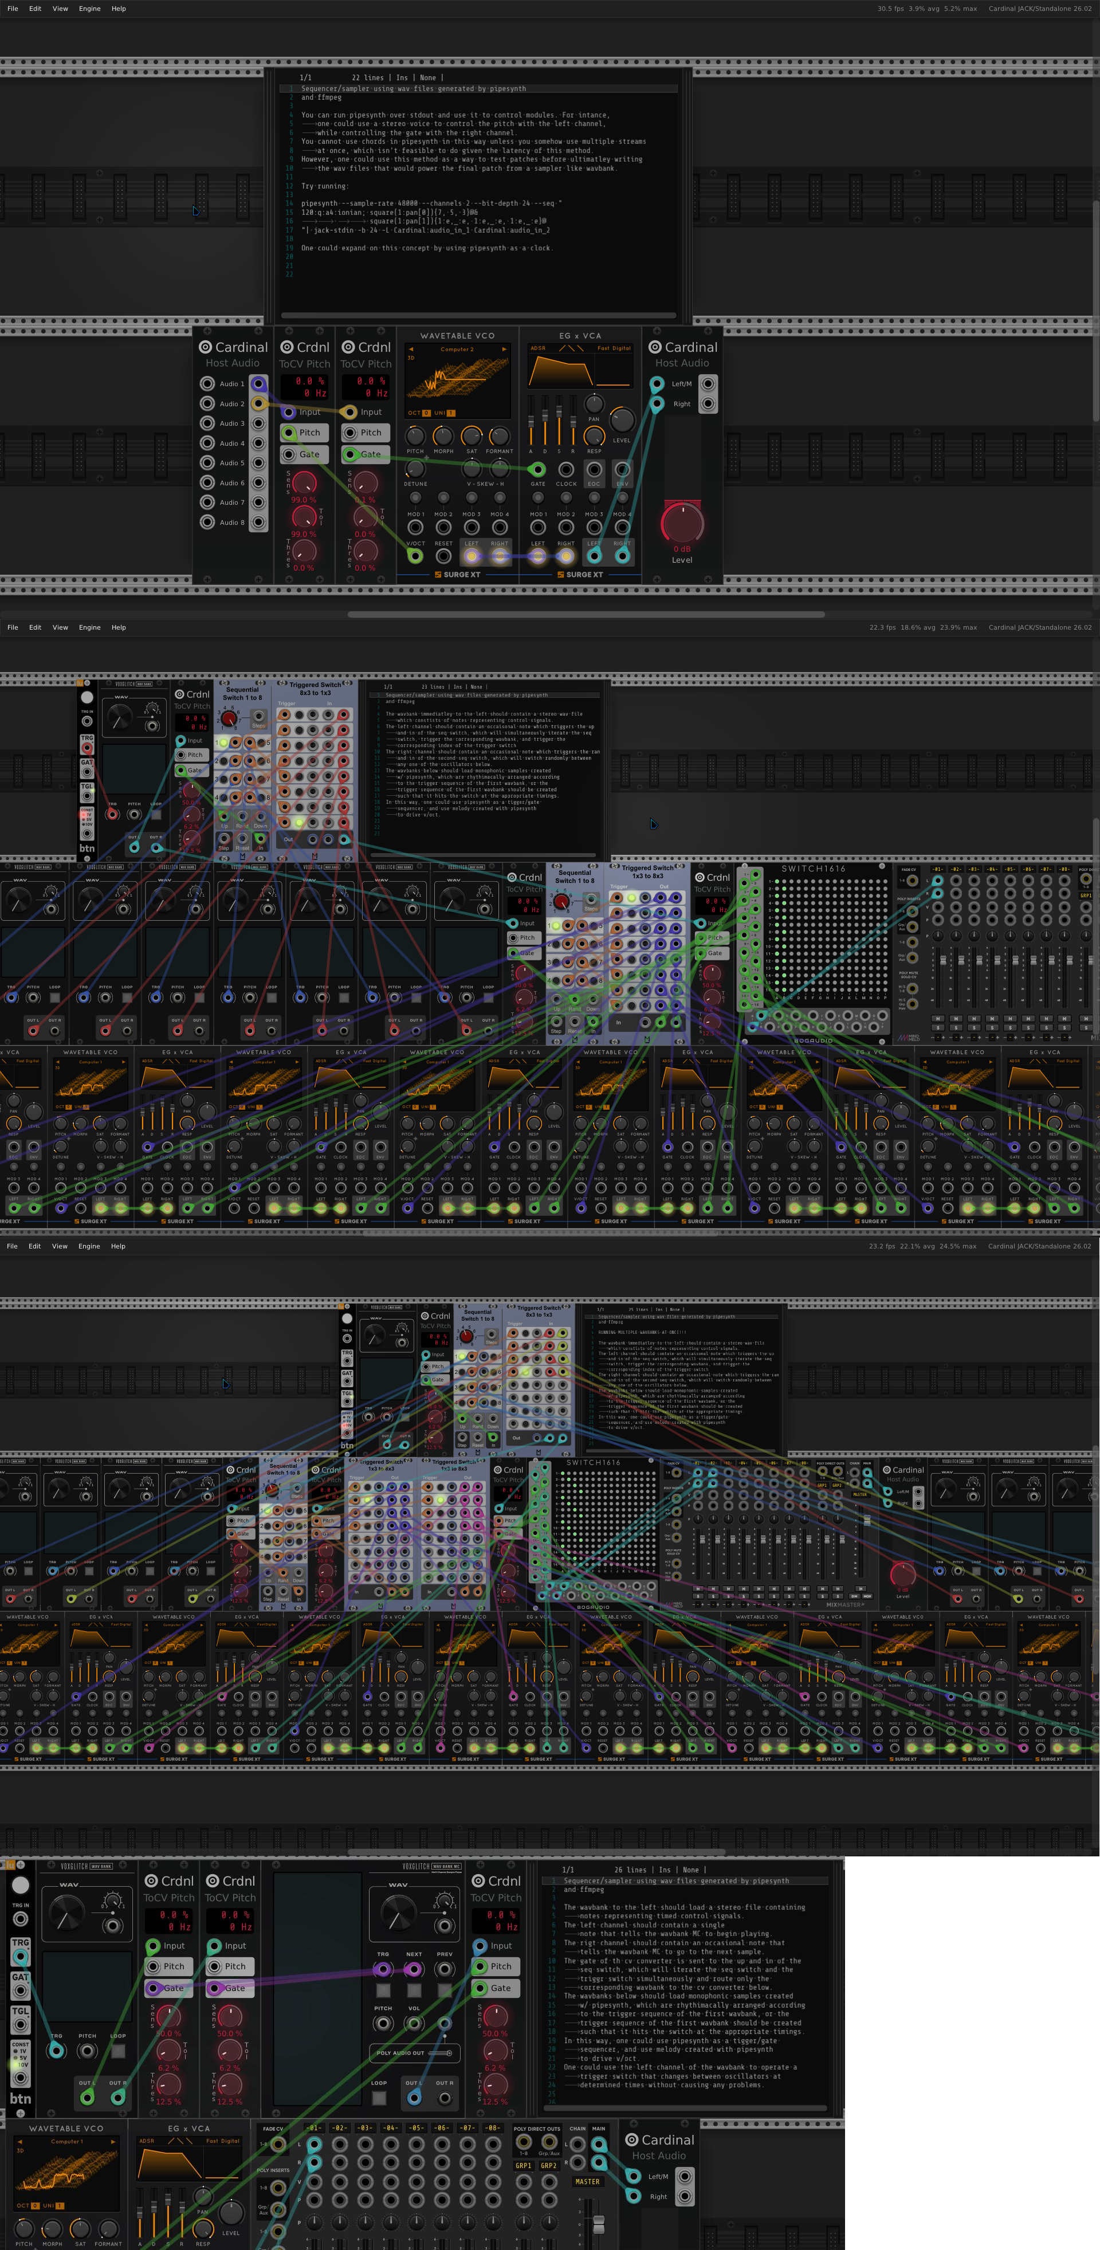
Task: Click the FADE CV jack on the bottom patch's mixer
Action: [x=278, y=2145]
